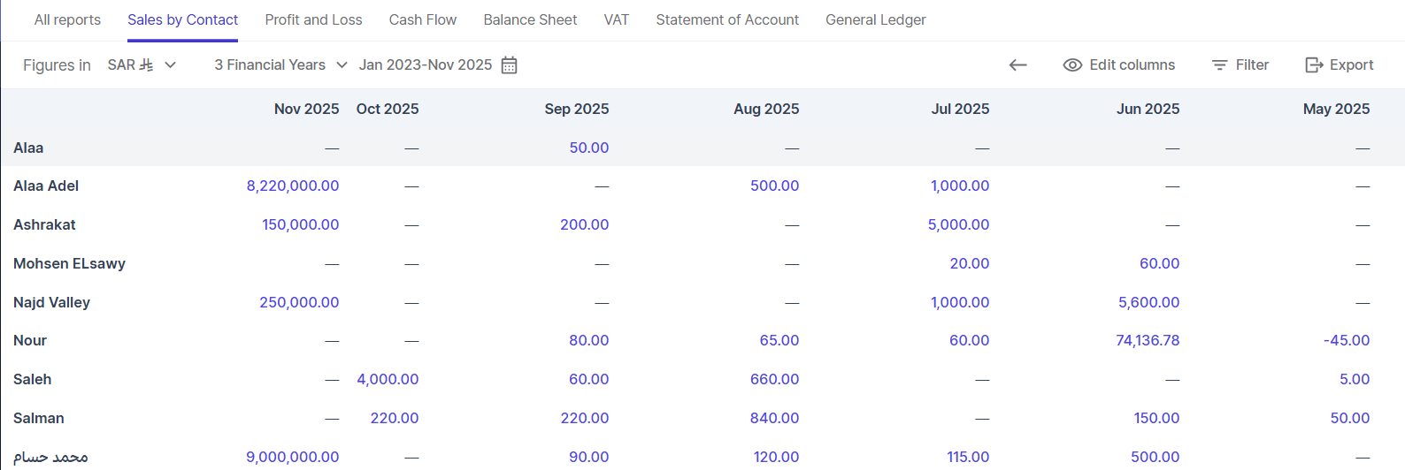Open Alaa Adel's 8,220,000.00 Nov 2025 amount
1405x470 pixels.
293,186
